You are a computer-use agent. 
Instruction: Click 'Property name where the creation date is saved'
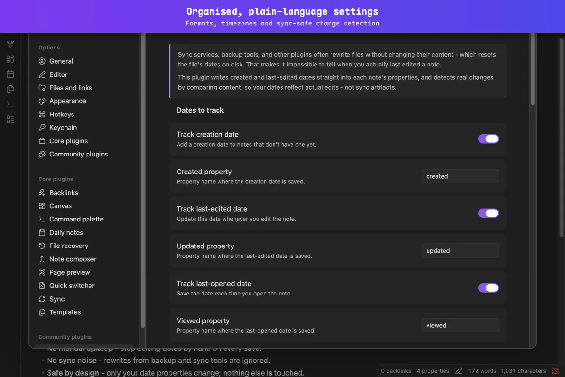coord(241,181)
